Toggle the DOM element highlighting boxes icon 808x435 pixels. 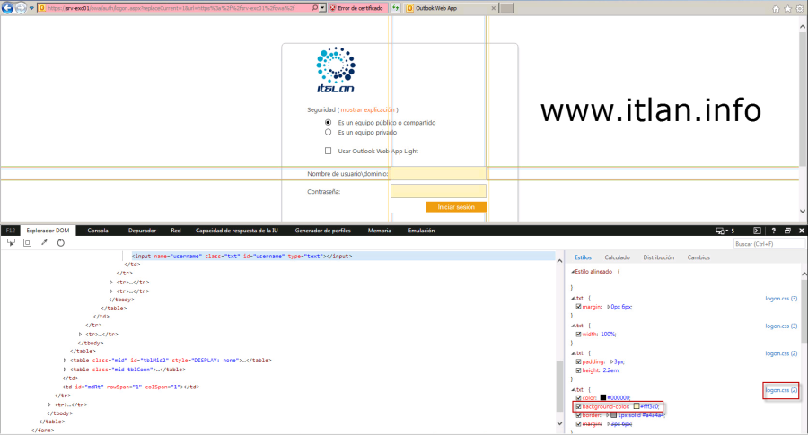coord(27,242)
